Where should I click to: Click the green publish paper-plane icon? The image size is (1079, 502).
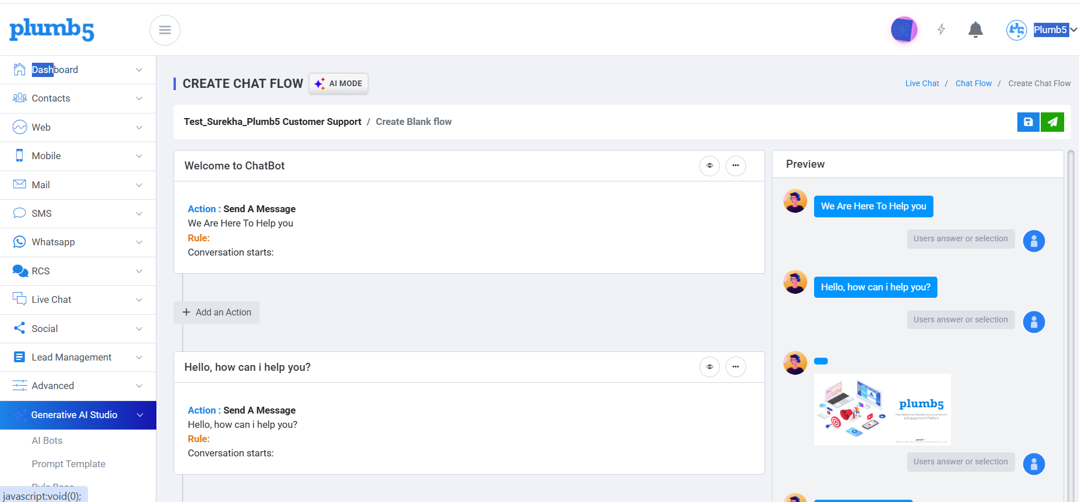1052,122
